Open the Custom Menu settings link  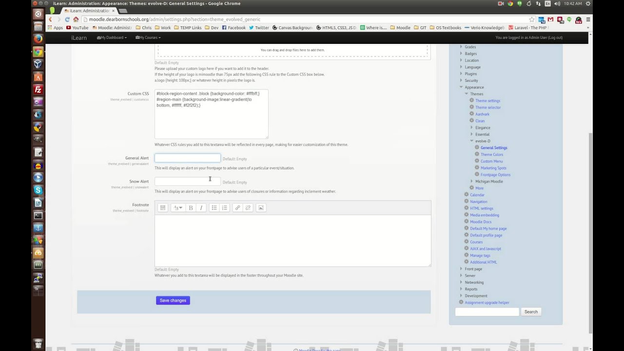(x=491, y=161)
